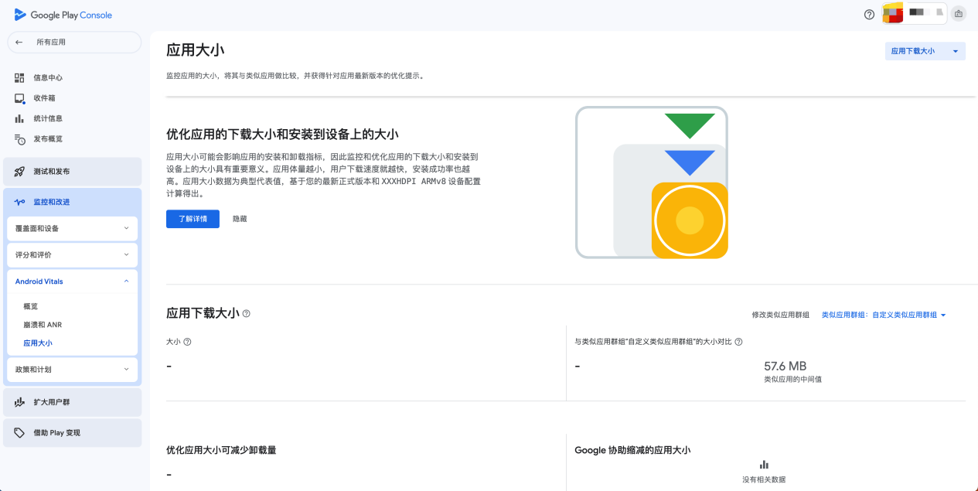Return with the back arrow near 所有应用
This screenshot has height=491, width=978.
click(19, 42)
